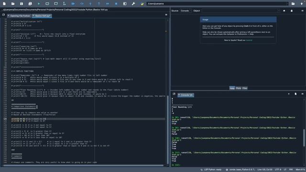
Task: Click the Usage header in Help pane
Action: click(238, 20)
